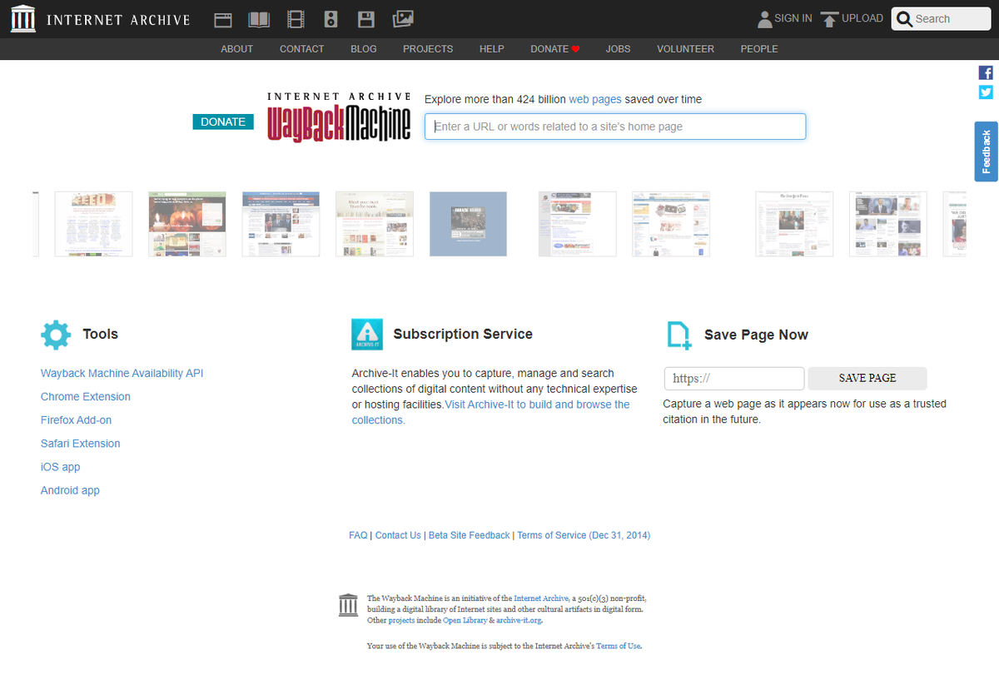Click the teal DONATE button

223,122
